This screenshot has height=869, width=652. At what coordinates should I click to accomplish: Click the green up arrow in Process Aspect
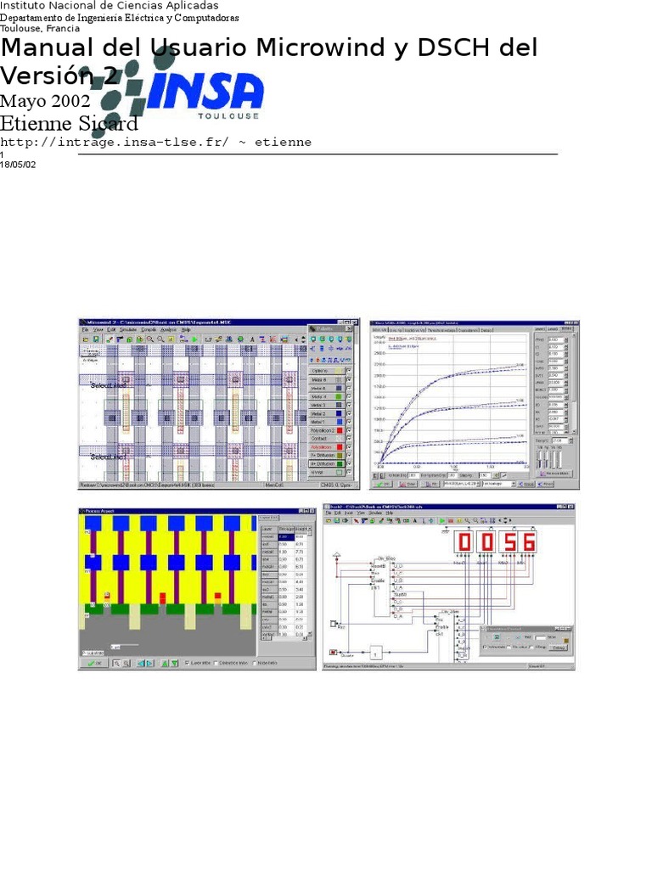165,663
